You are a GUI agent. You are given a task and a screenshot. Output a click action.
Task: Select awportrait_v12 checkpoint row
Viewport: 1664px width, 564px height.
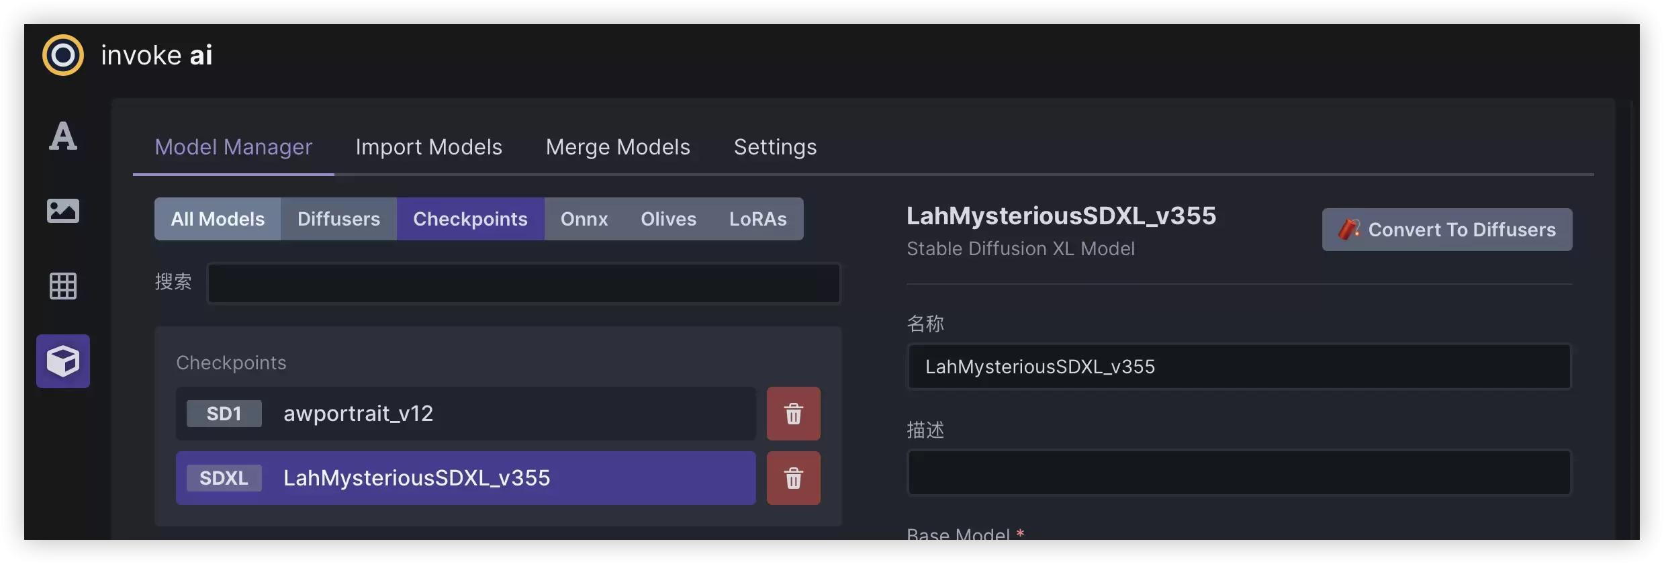466,414
